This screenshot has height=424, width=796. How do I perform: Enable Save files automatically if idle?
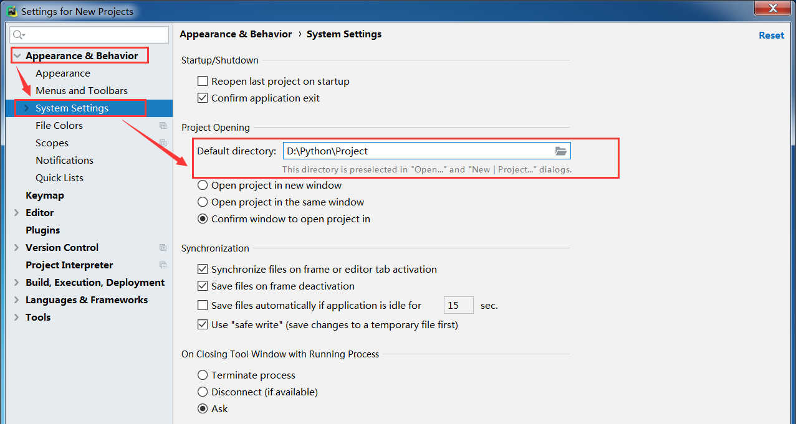click(x=203, y=306)
